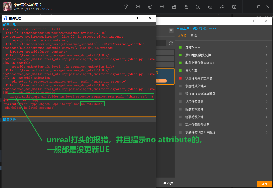
Task: Zoom in on the image
Action: (x=138, y=7)
